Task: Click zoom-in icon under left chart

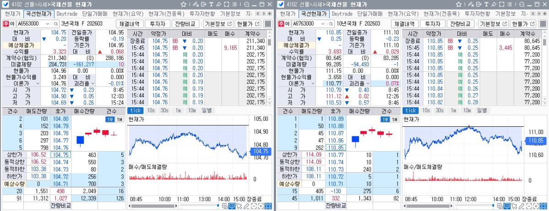Action: tap(261, 206)
